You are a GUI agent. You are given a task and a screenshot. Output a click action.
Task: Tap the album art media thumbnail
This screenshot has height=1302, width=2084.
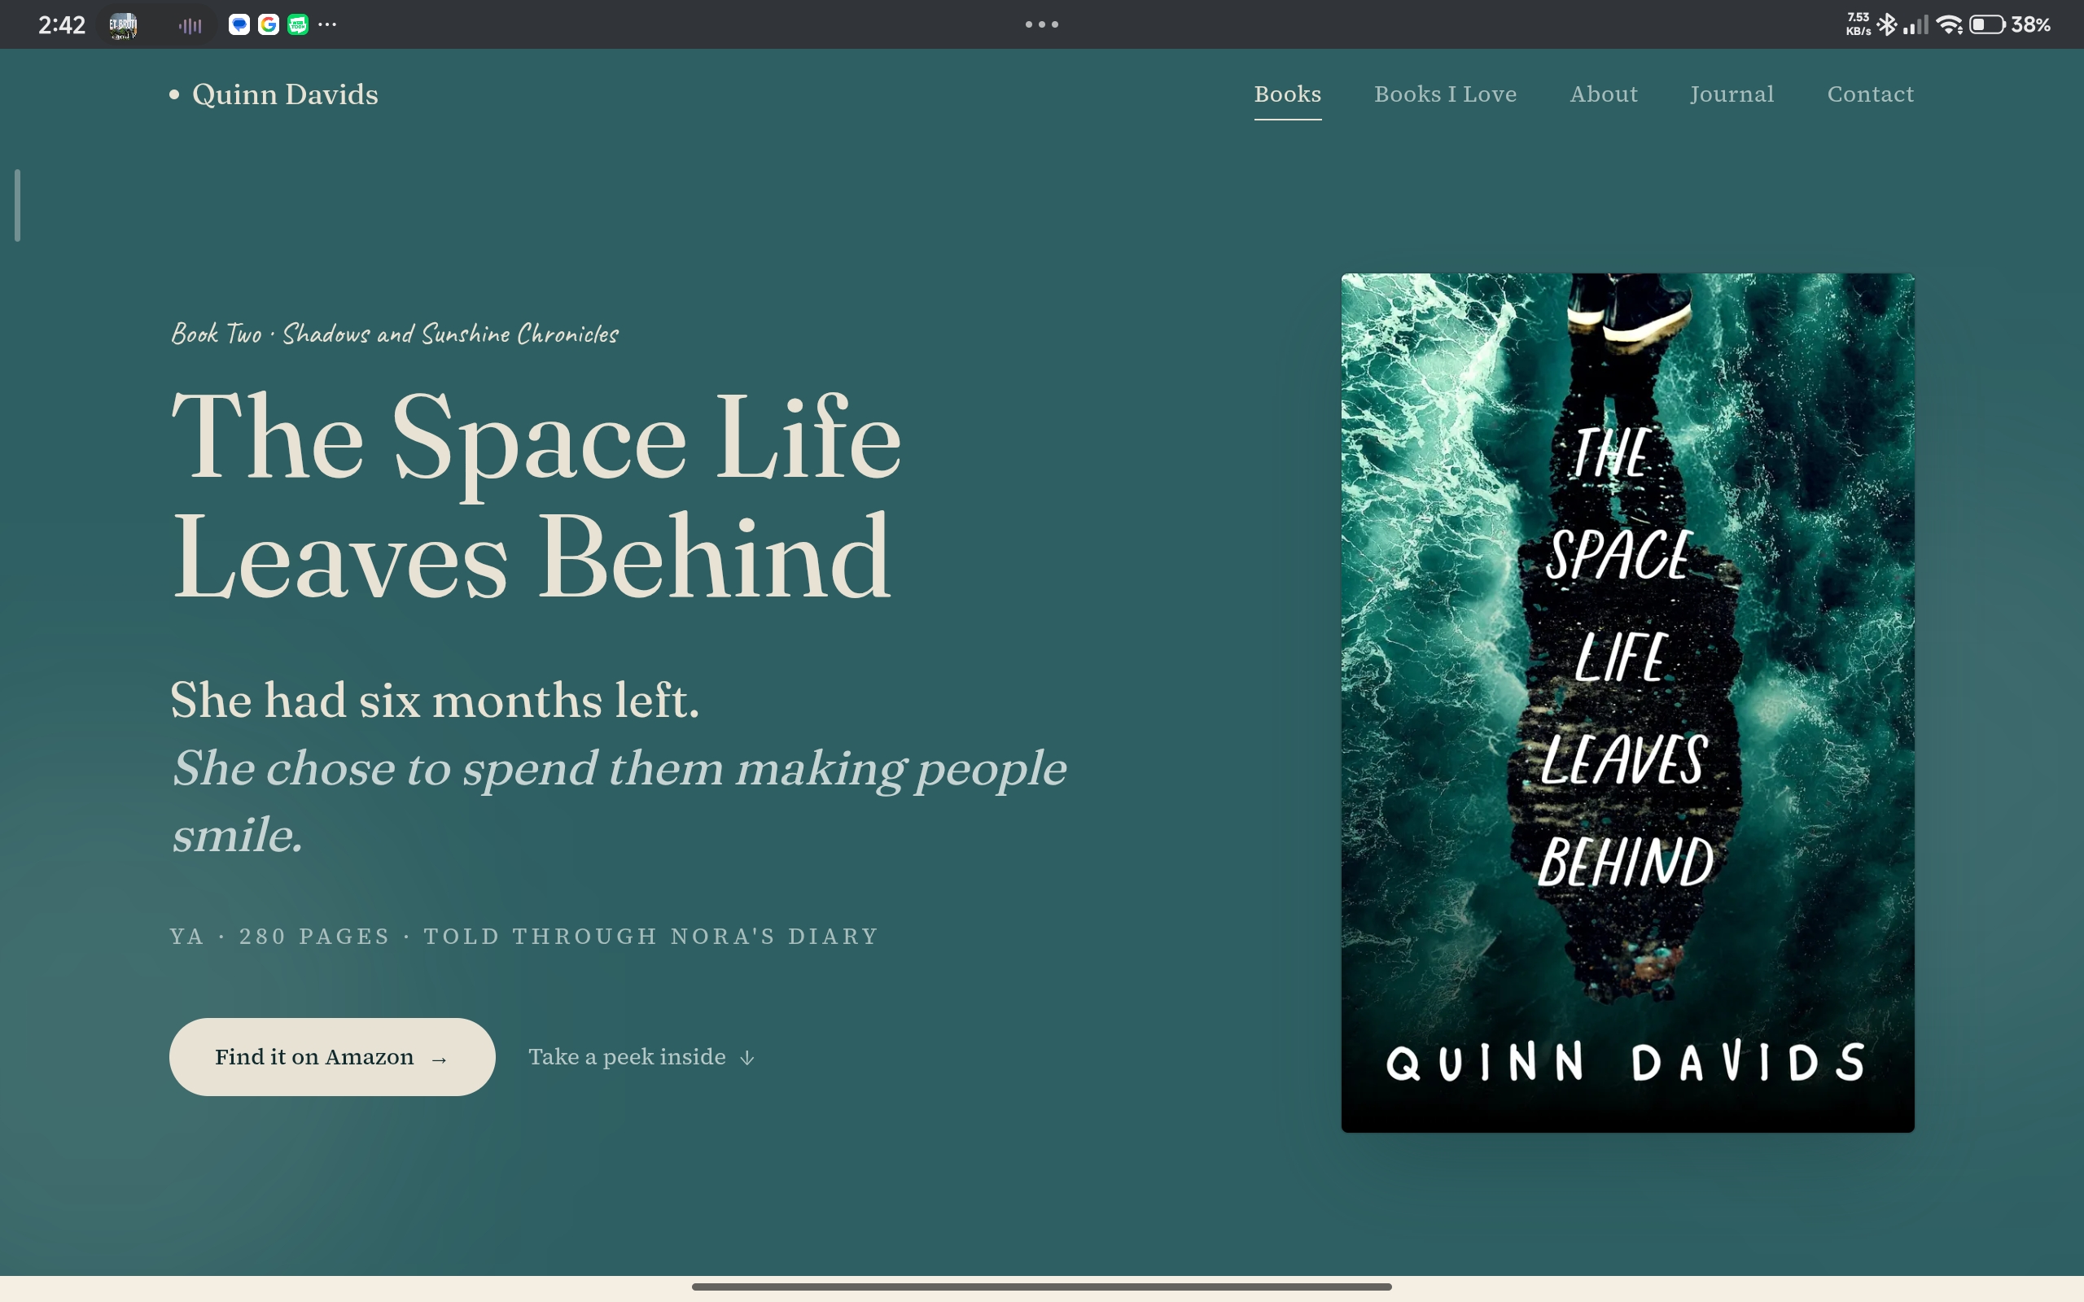[x=123, y=25]
